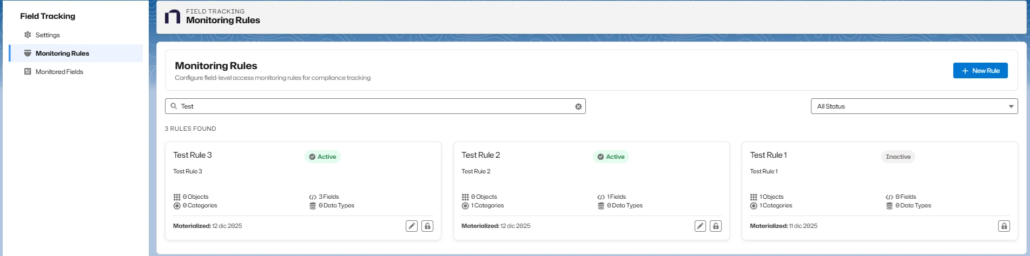Click the magnifier icon in the search box

coord(174,106)
